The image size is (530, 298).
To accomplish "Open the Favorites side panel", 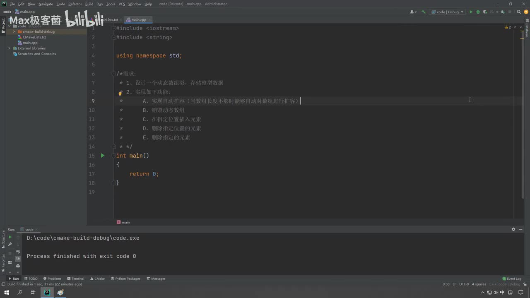I will tap(3, 262).
